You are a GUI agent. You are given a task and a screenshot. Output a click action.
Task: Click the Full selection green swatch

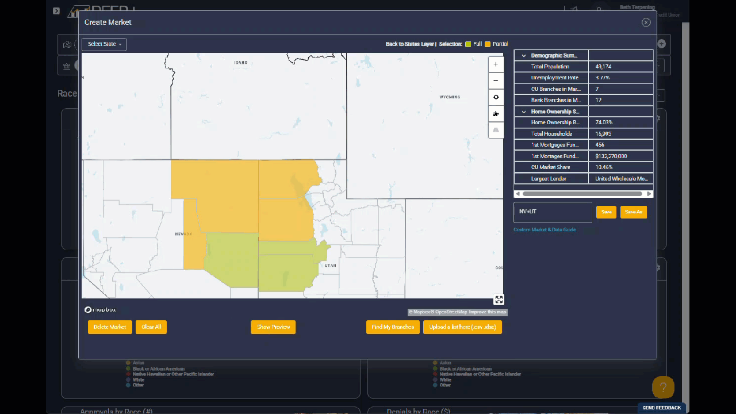coord(468,44)
